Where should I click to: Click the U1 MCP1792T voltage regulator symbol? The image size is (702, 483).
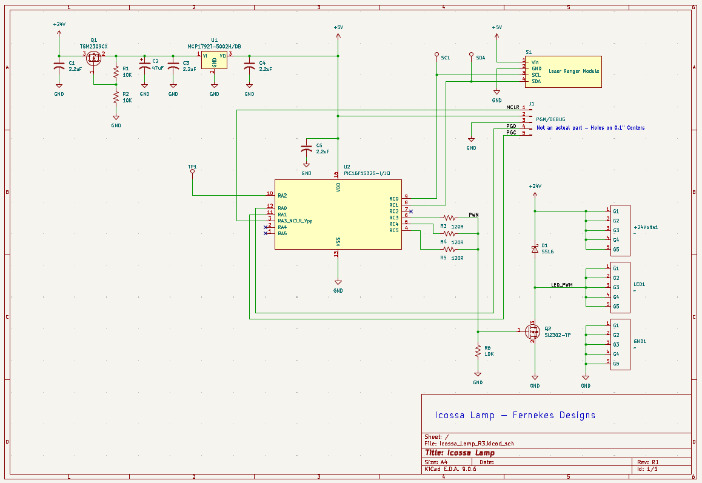point(214,59)
